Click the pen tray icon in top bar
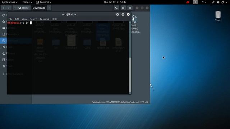 tap(213, 2)
